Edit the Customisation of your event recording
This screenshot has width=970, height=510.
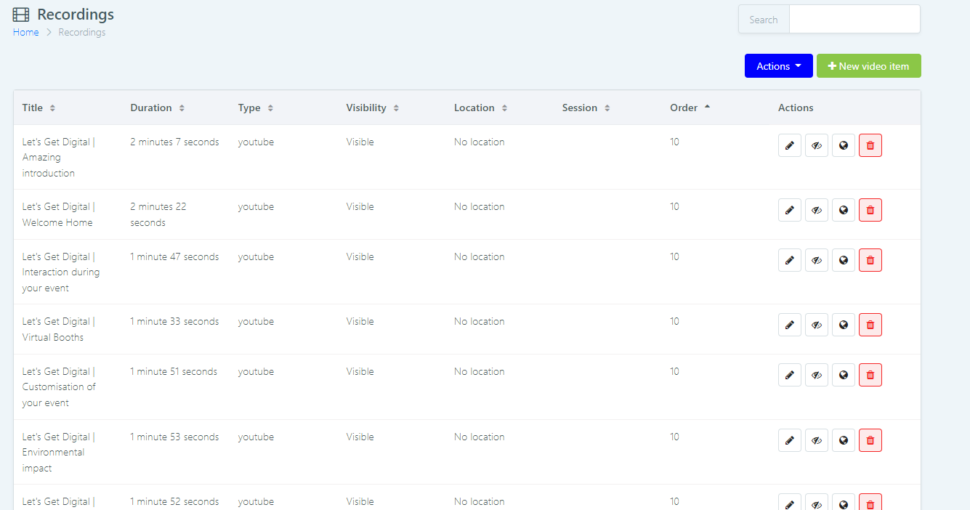(790, 375)
